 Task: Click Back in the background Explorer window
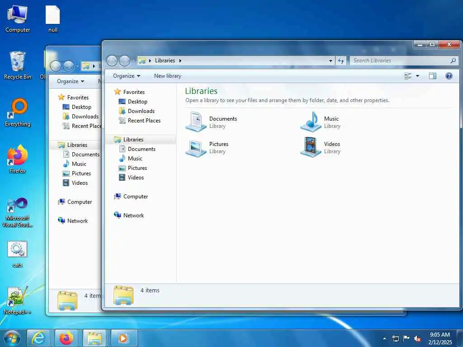(56, 66)
